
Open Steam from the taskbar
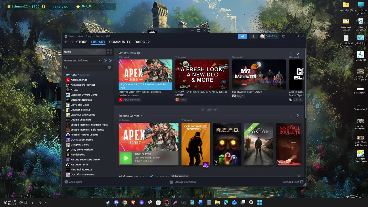108,202
